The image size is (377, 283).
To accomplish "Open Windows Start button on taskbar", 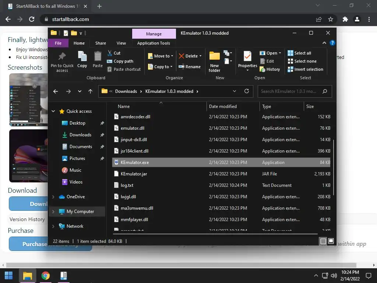I will pyautogui.click(x=9, y=276).
